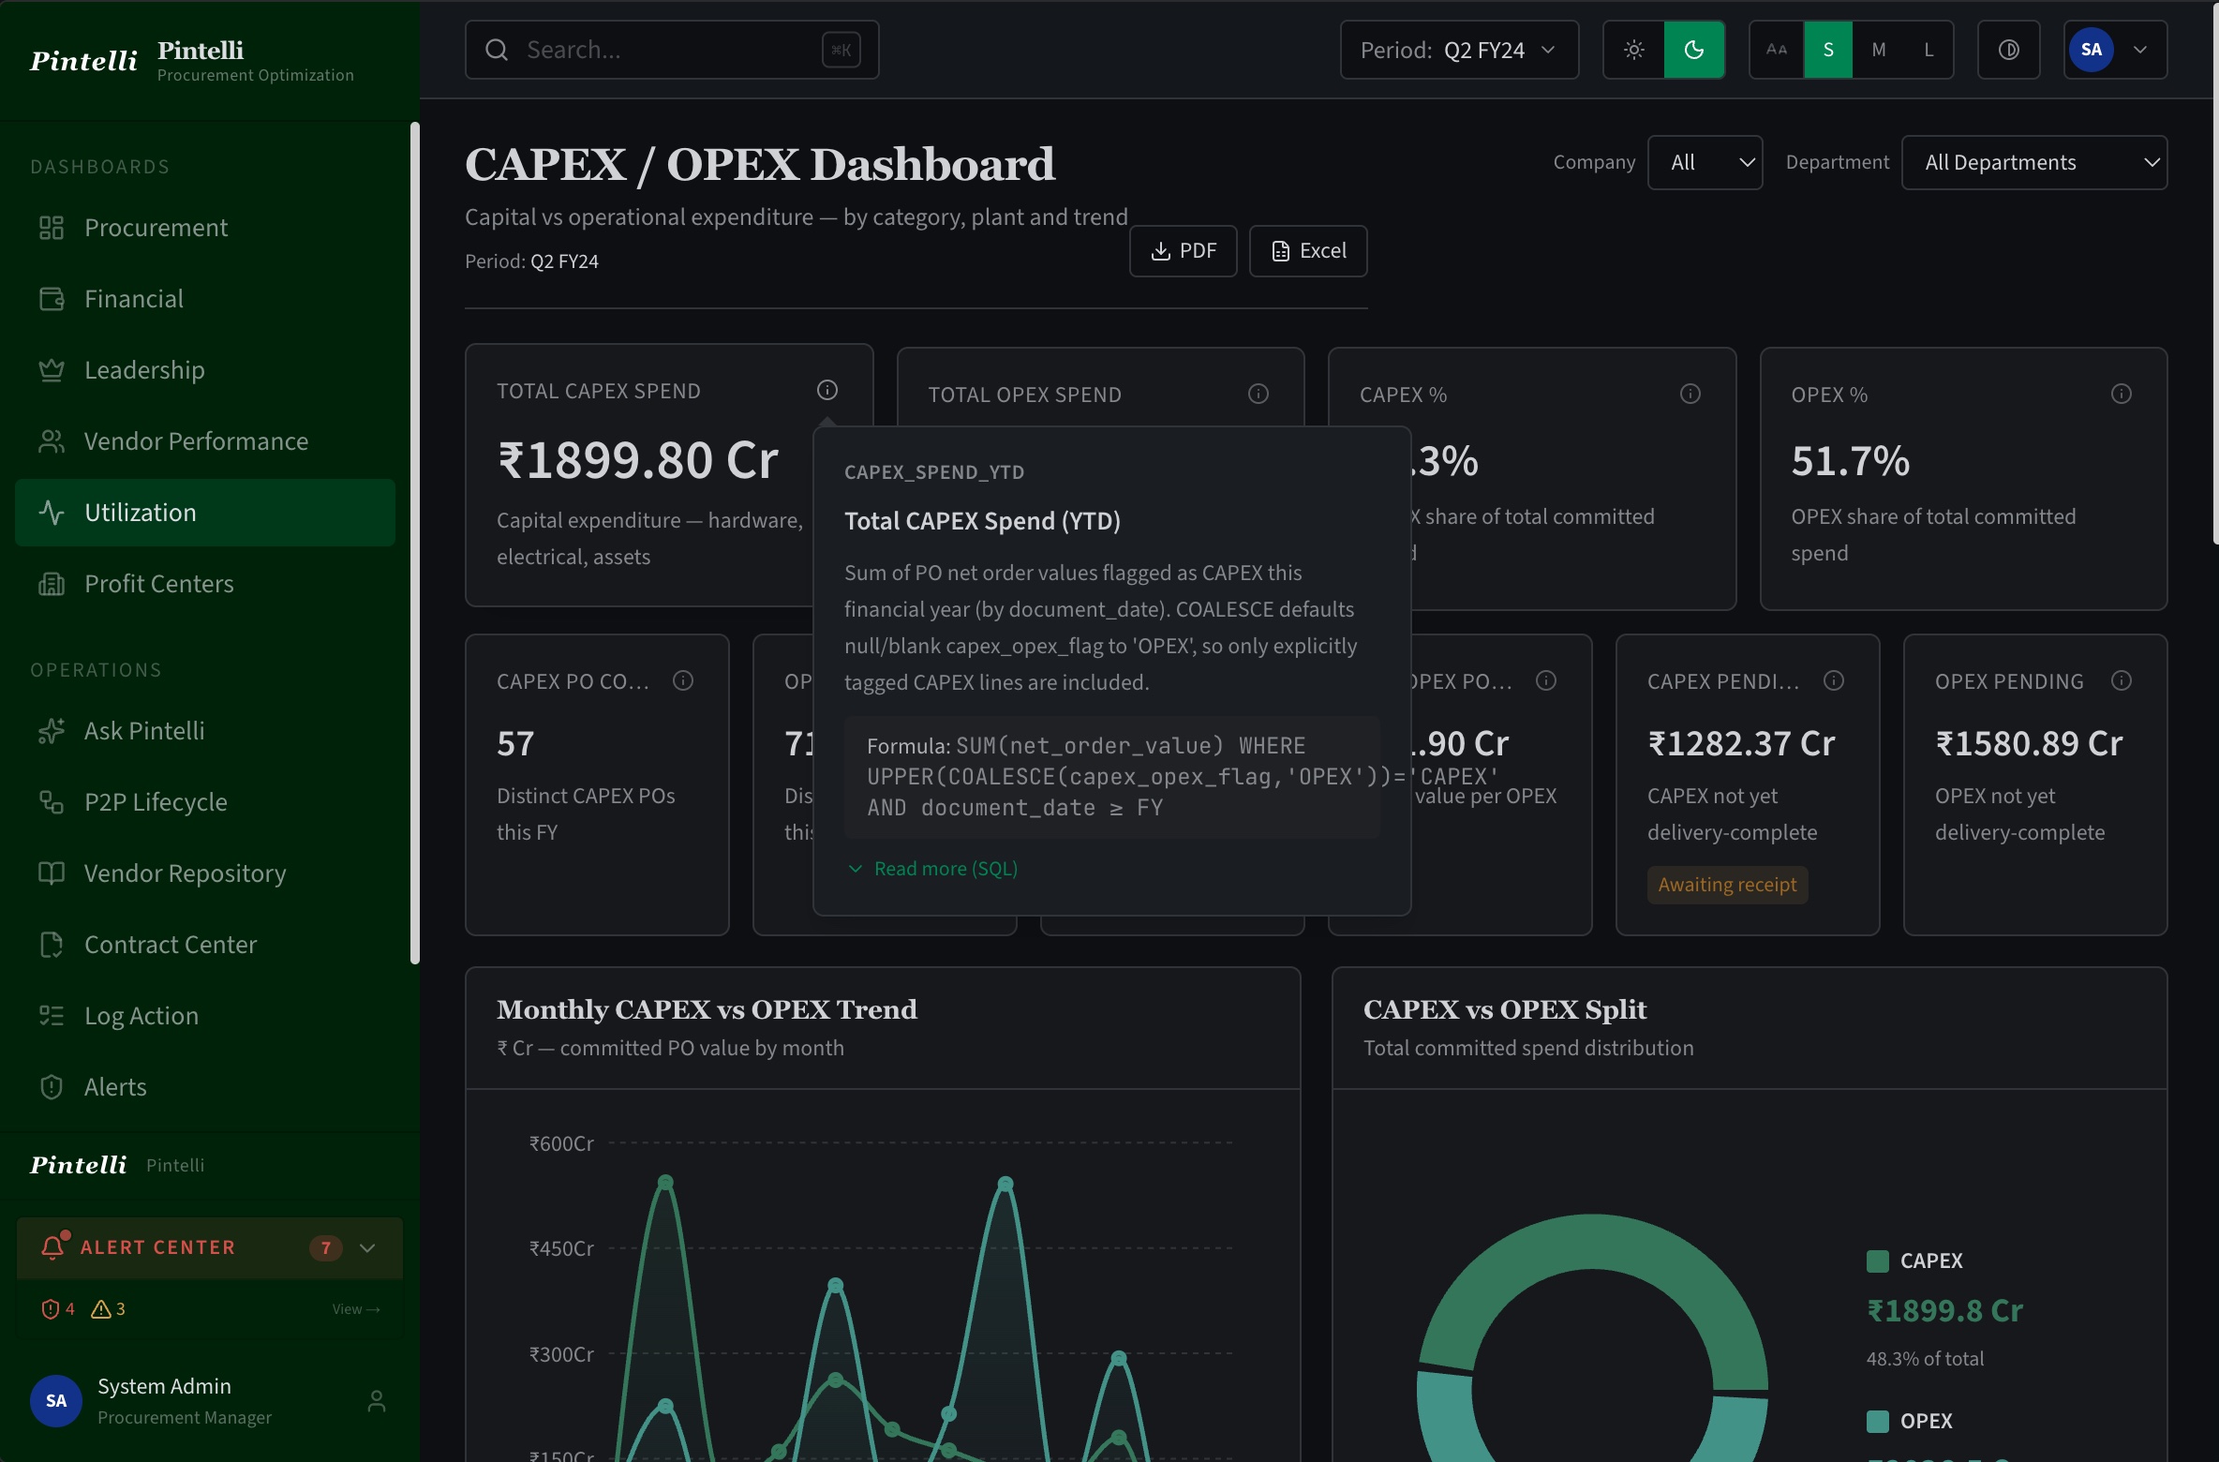Screen dimensions: 2219x1462
Task: Click the Alerts shield icon
Action: (x=52, y=1087)
